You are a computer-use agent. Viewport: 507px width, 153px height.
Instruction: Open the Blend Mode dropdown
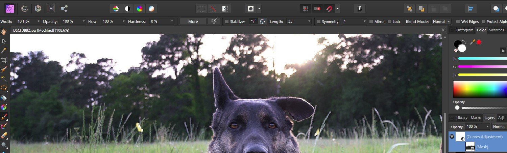click(x=441, y=22)
